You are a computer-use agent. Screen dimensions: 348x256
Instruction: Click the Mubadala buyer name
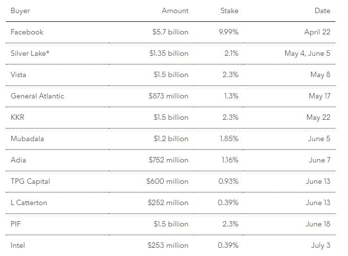click(27, 139)
